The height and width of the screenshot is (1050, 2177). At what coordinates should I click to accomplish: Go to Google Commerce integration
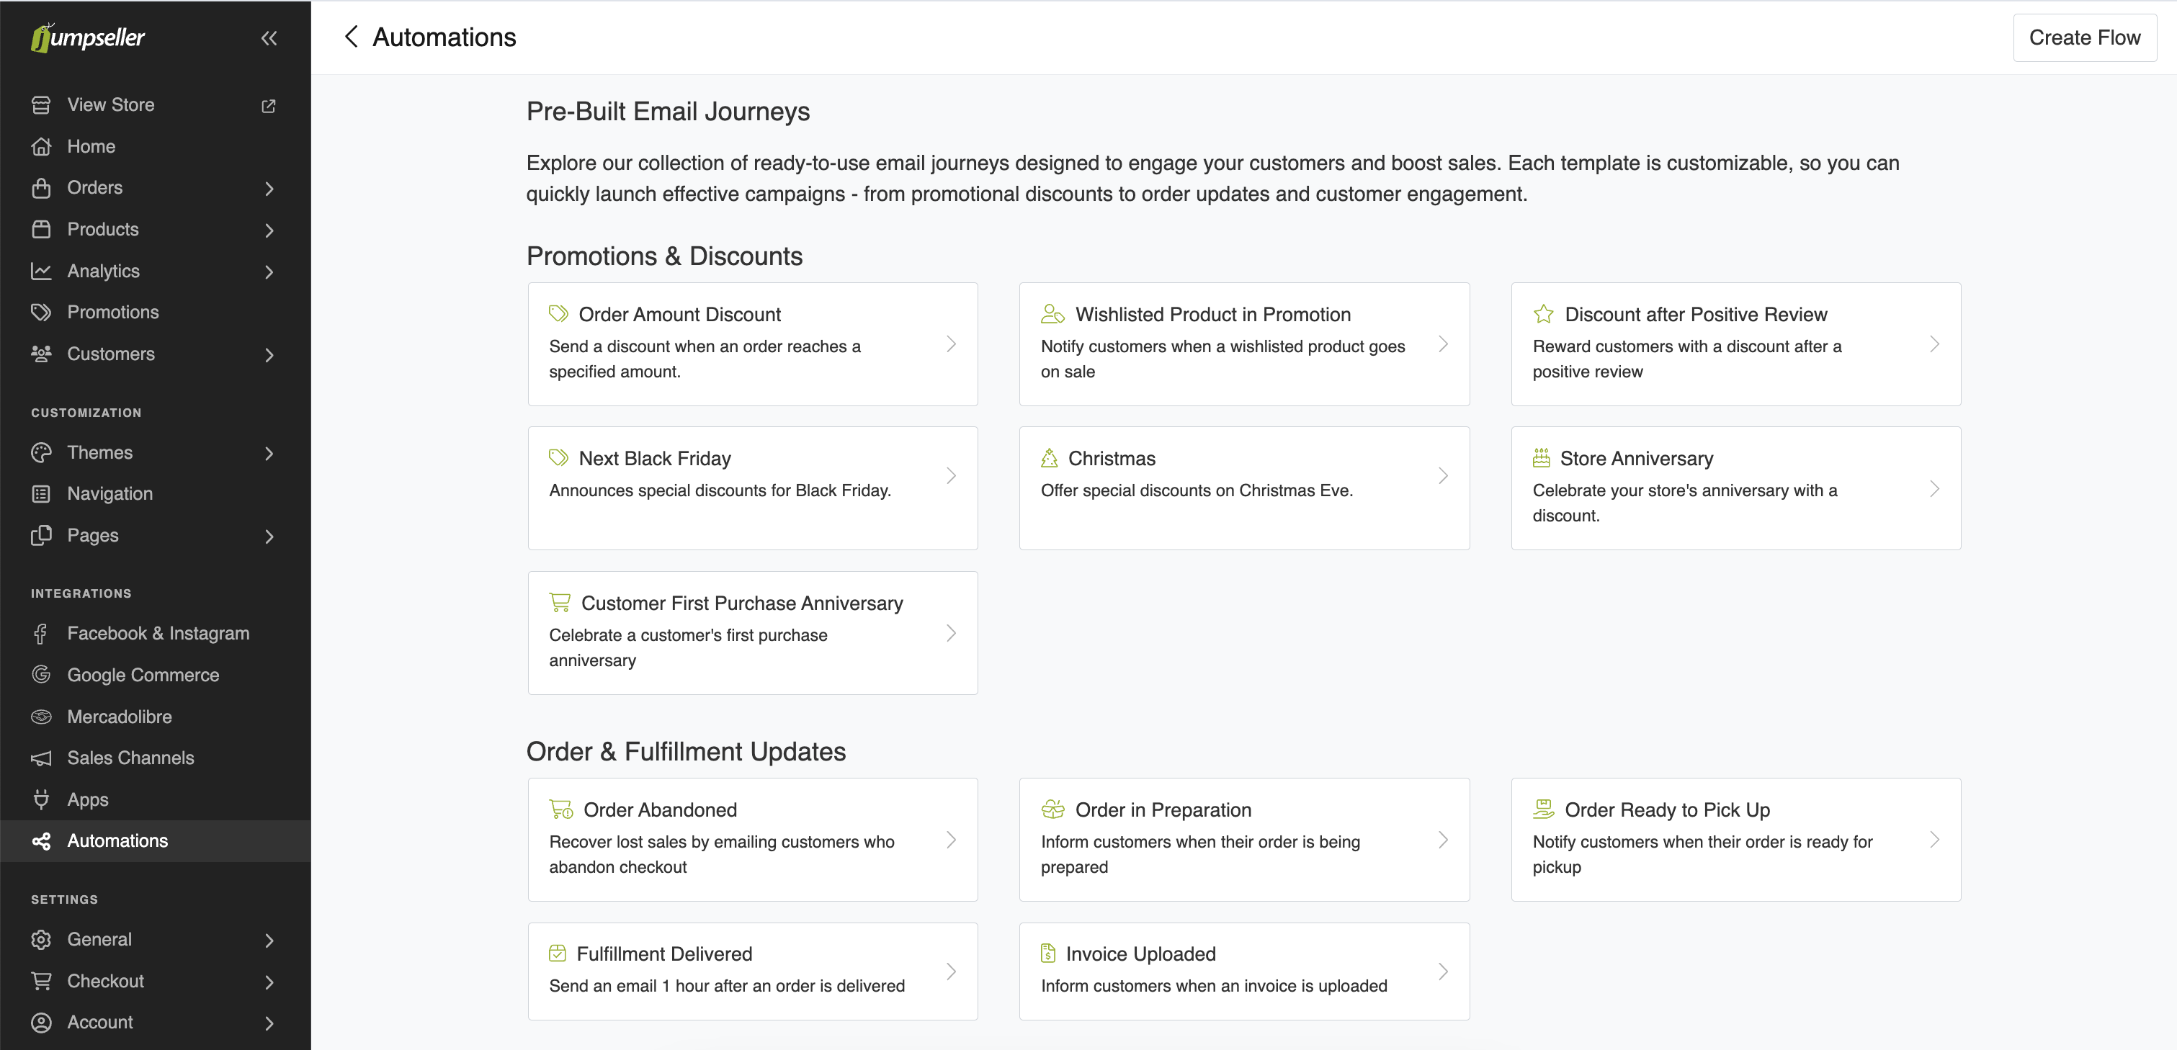pos(142,675)
